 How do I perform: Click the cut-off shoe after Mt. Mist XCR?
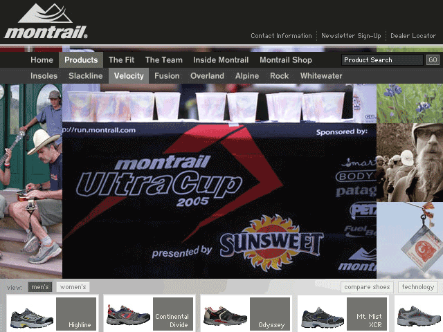click(419, 316)
